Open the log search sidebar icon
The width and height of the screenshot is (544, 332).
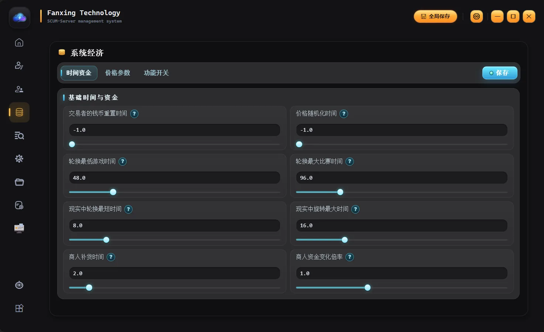[19, 135]
